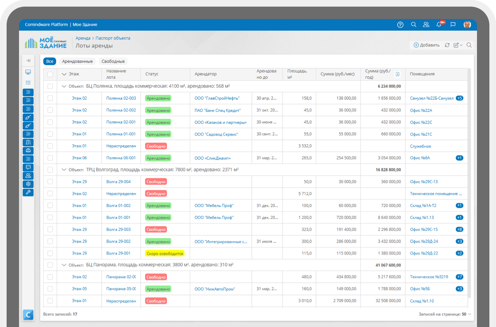
Task: Open the help question mark icon
Action: coord(400,24)
